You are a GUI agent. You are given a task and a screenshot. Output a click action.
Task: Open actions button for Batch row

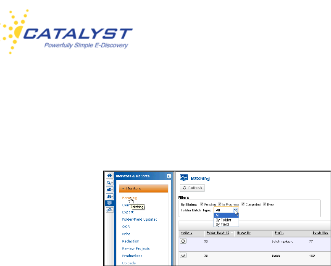coord(183,255)
